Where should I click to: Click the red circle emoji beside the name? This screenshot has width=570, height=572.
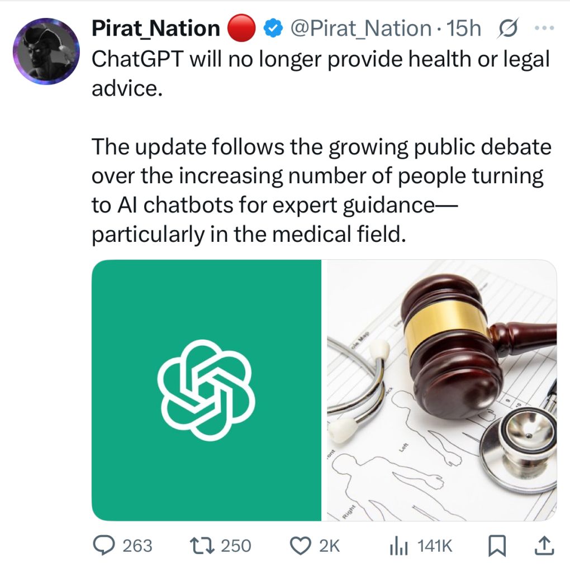click(x=242, y=28)
